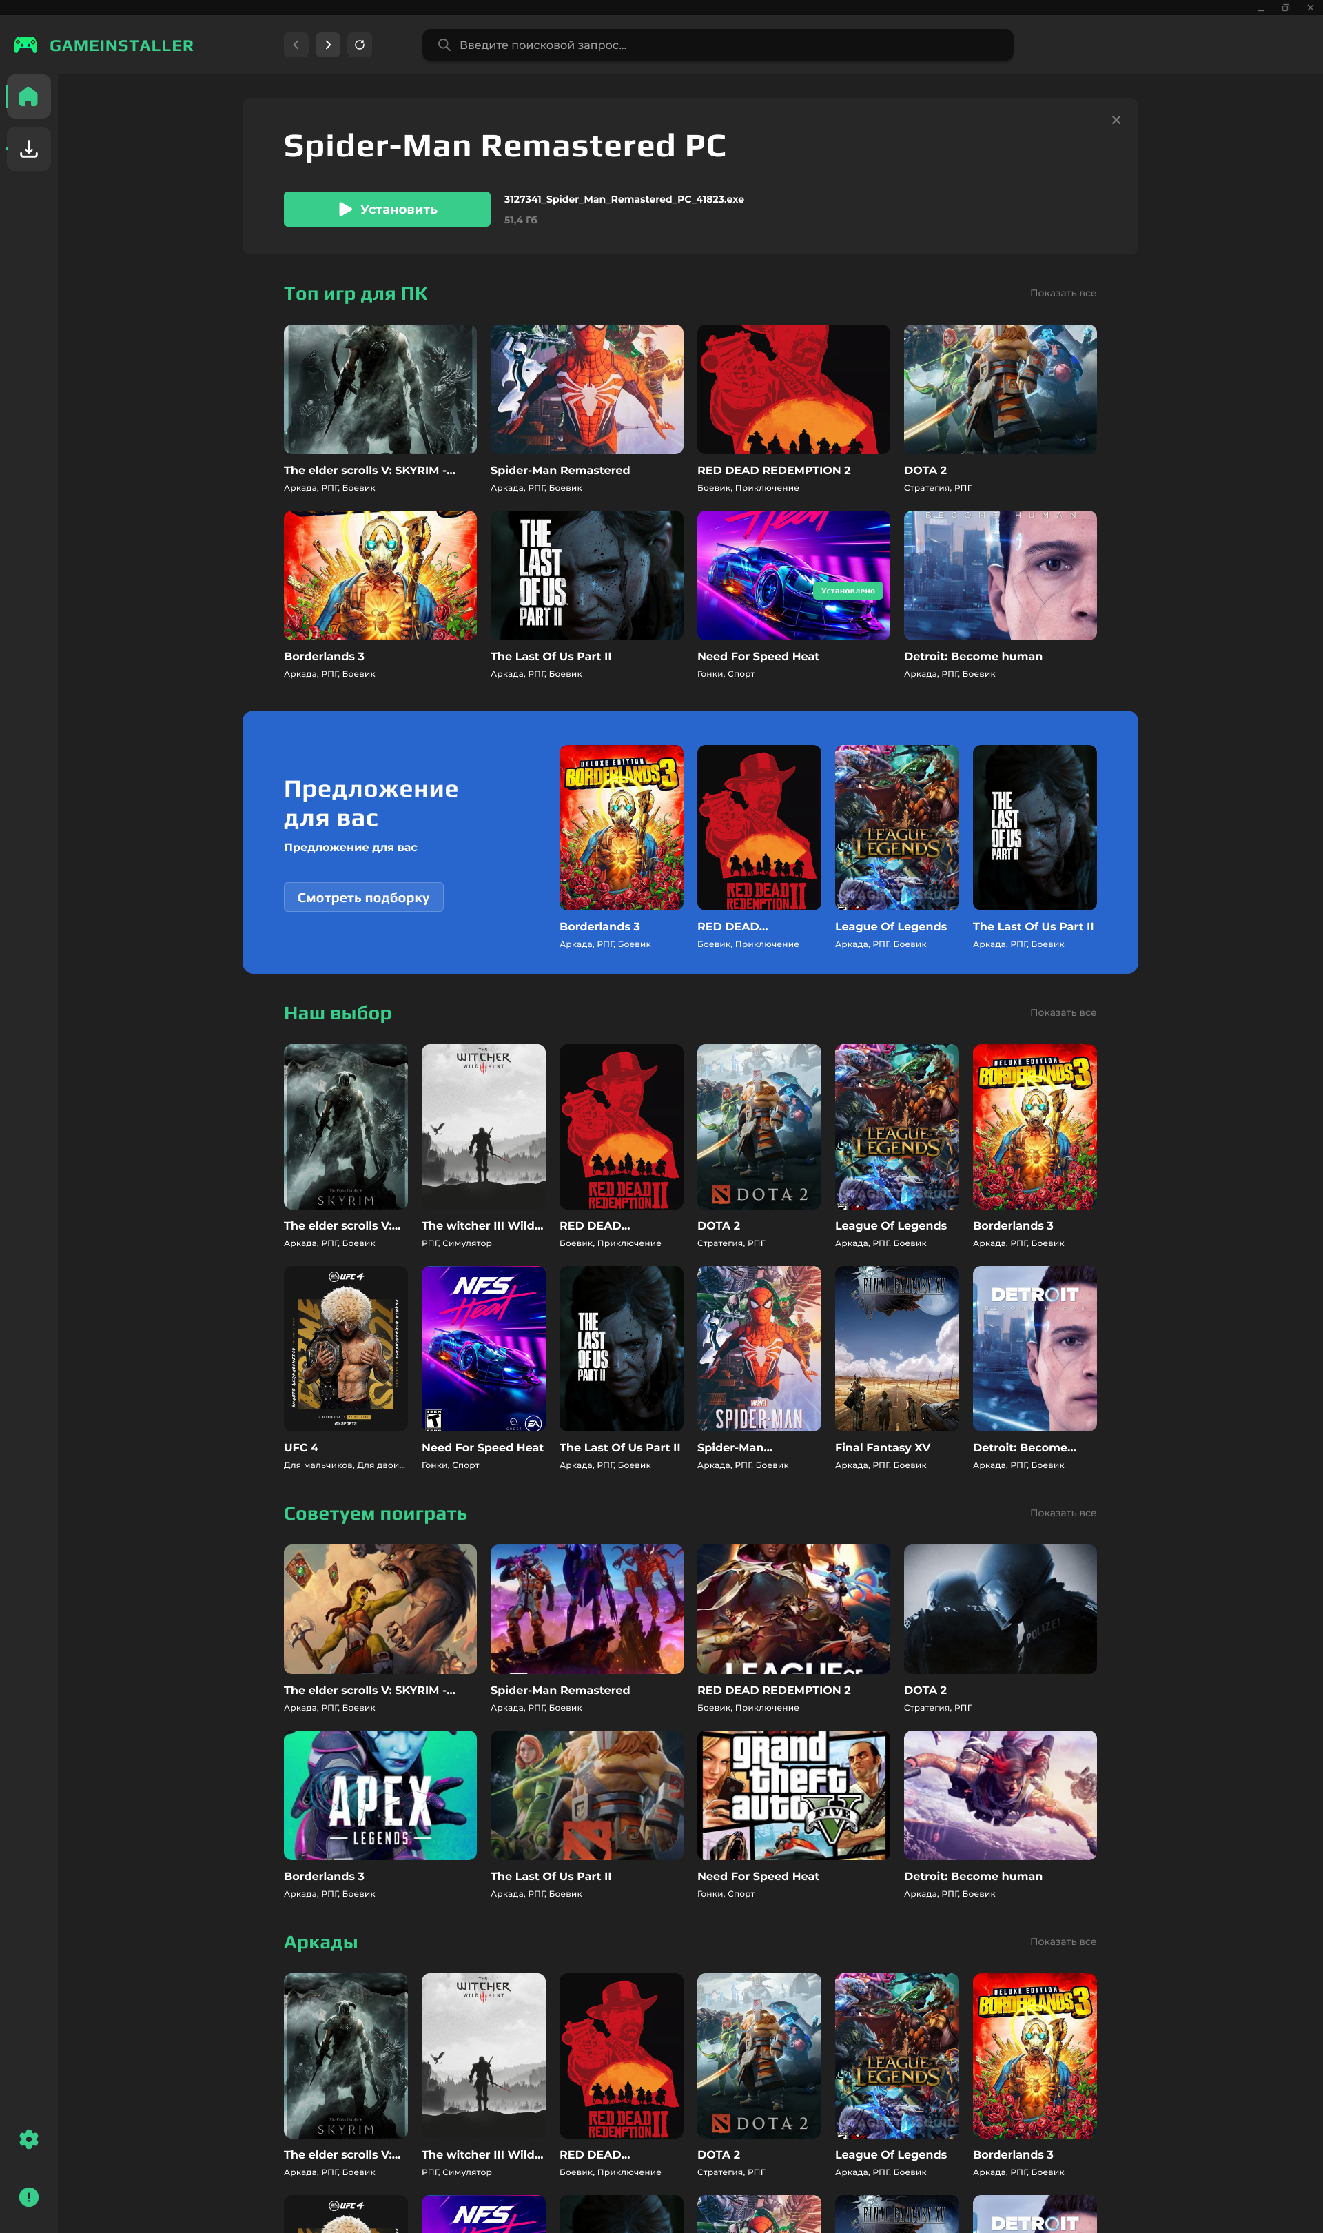The height and width of the screenshot is (2233, 1323).
Task: Open Need For Speed Heat installed thumbnail
Action: click(793, 575)
